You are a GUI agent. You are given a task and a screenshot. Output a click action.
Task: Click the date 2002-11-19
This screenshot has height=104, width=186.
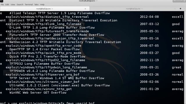[x=149, y=60]
